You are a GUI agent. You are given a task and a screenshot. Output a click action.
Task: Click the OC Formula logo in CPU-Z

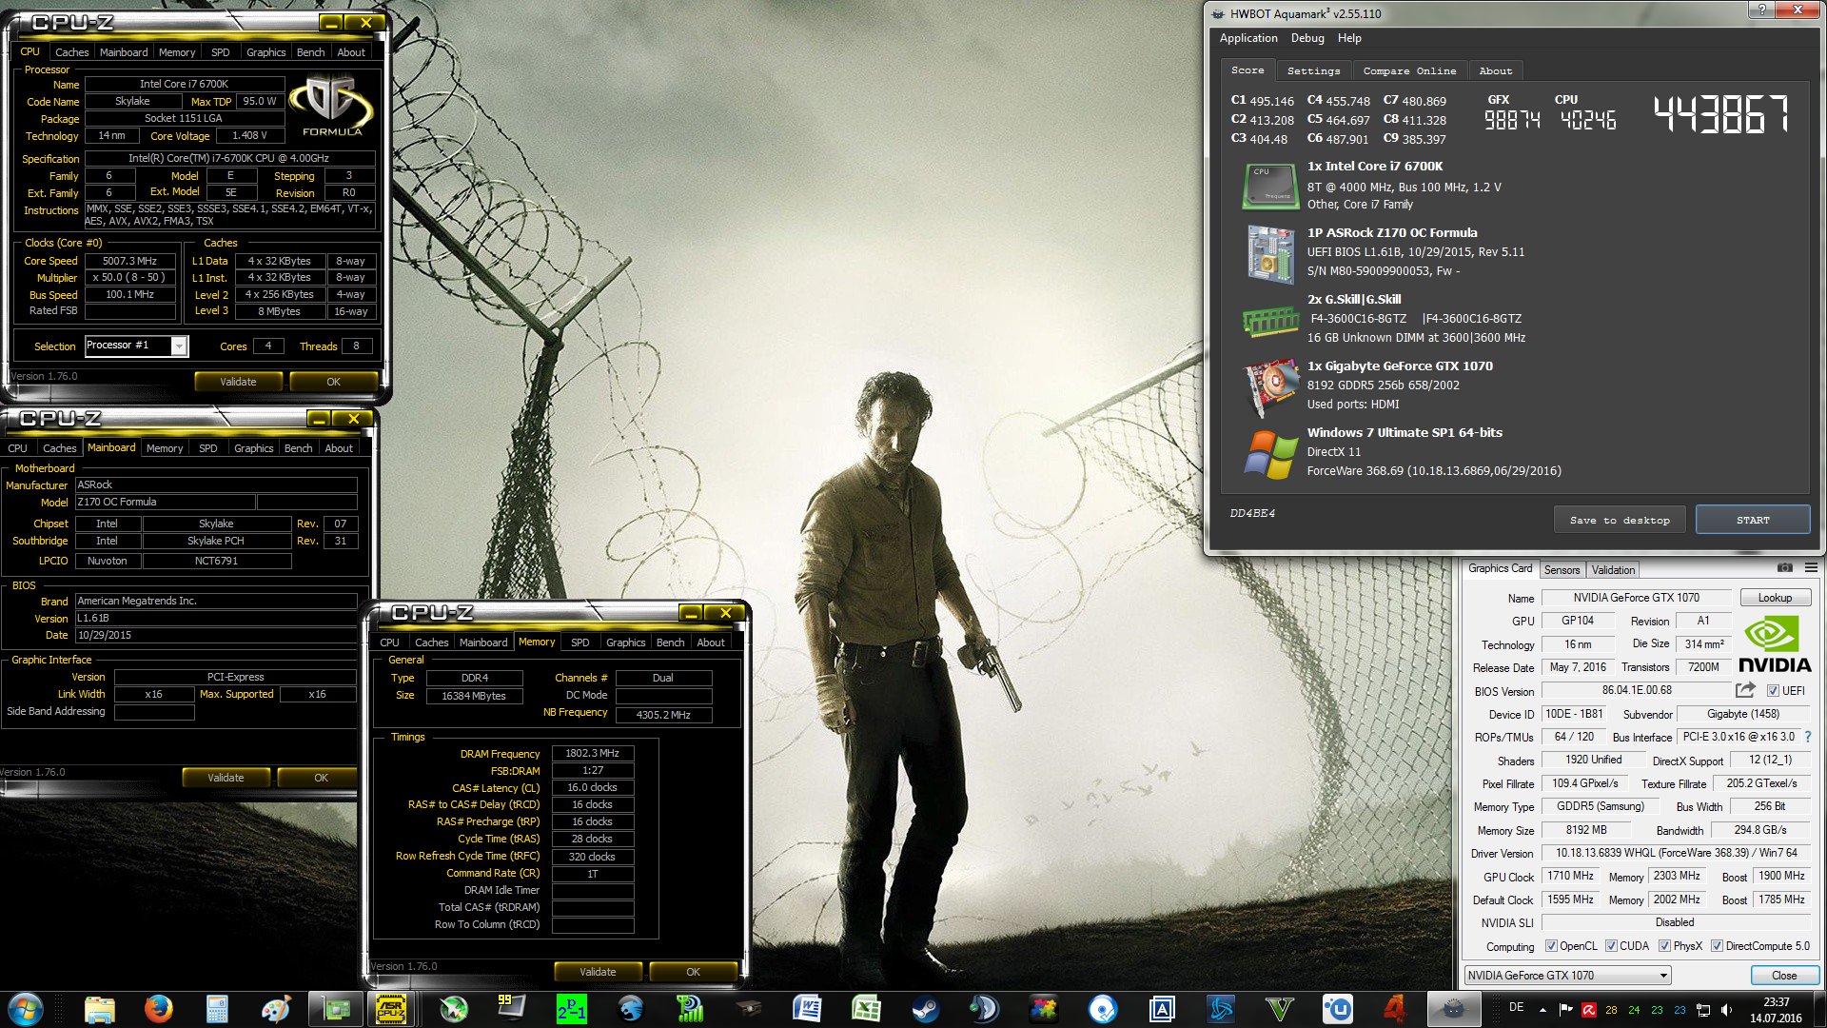tap(332, 107)
